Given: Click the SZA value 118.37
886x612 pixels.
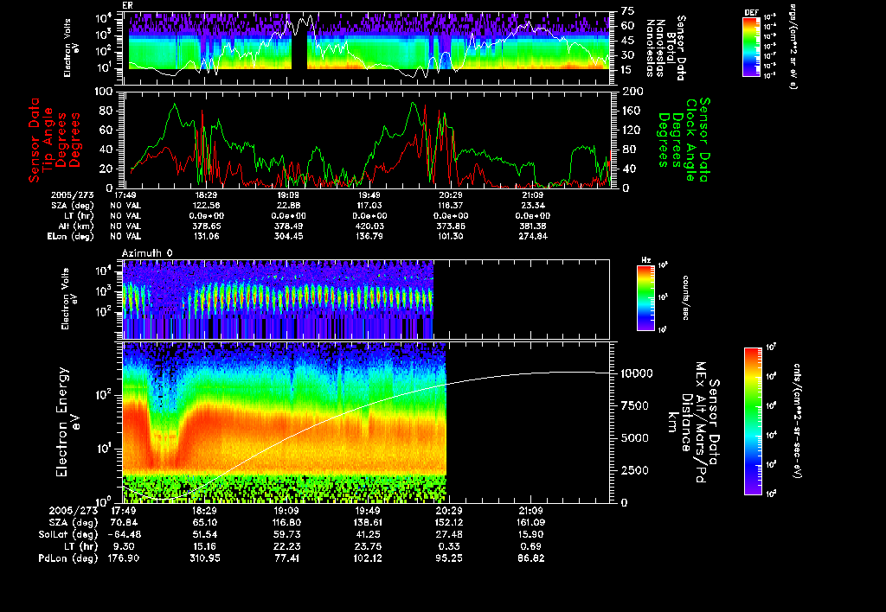Looking at the screenshot, I should [x=450, y=206].
